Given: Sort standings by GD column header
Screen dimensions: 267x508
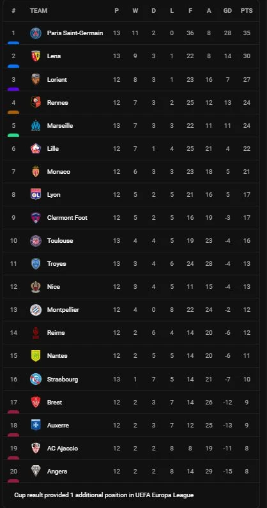Looking at the screenshot, I should pyautogui.click(x=227, y=11).
